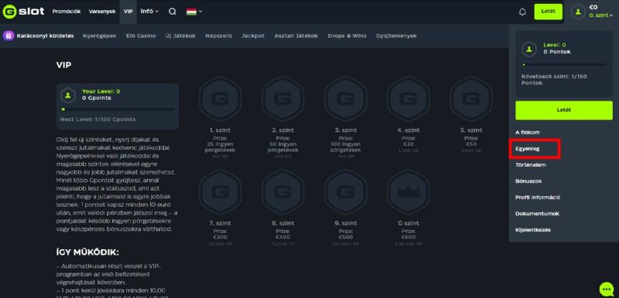619x298 pixels.
Task: Click the 3. szint badge icon
Action: click(345, 98)
